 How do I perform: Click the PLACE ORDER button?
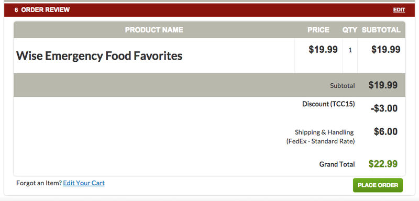(x=378, y=185)
